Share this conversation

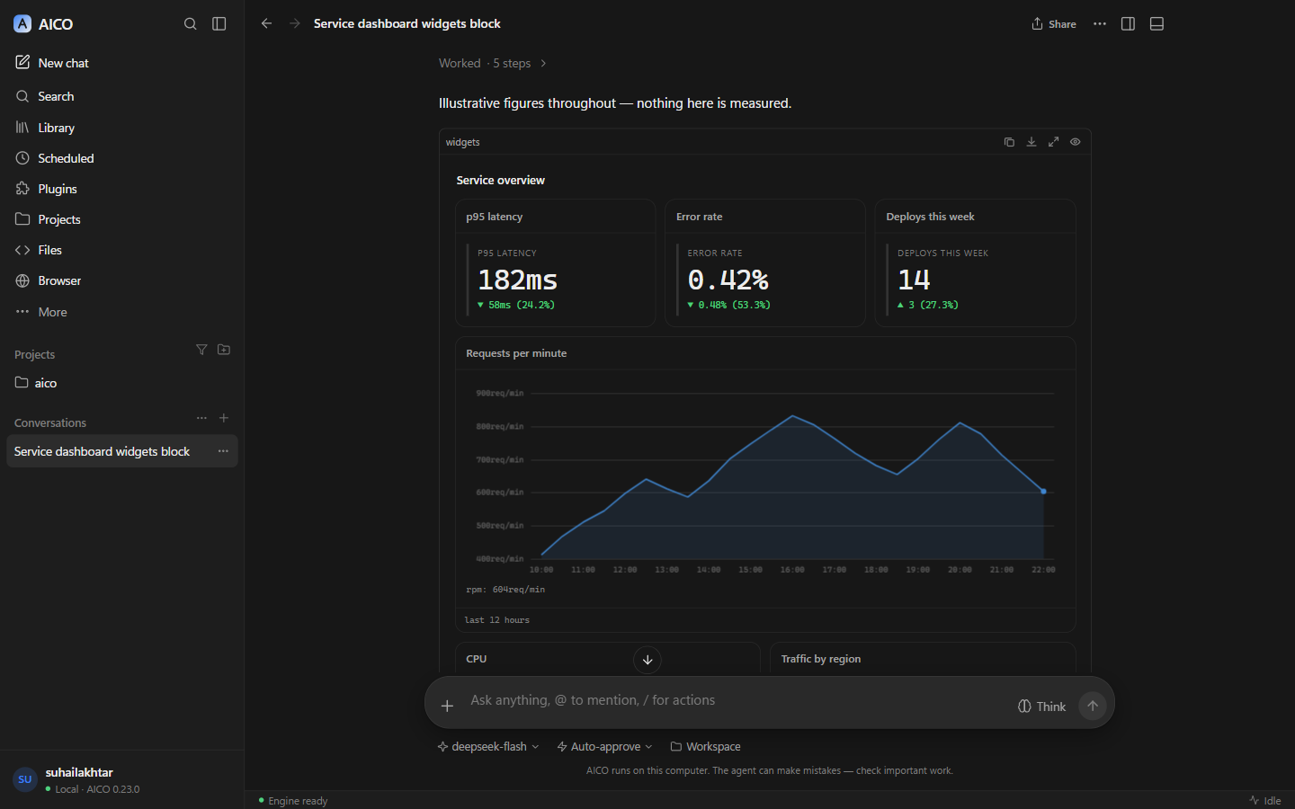pyautogui.click(x=1054, y=24)
